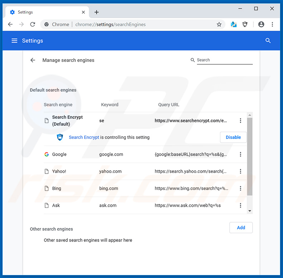Click the list scrollbar thumb
The width and height of the screenshot is (283, 278).
pyautogui.click(x=250, y=157)
